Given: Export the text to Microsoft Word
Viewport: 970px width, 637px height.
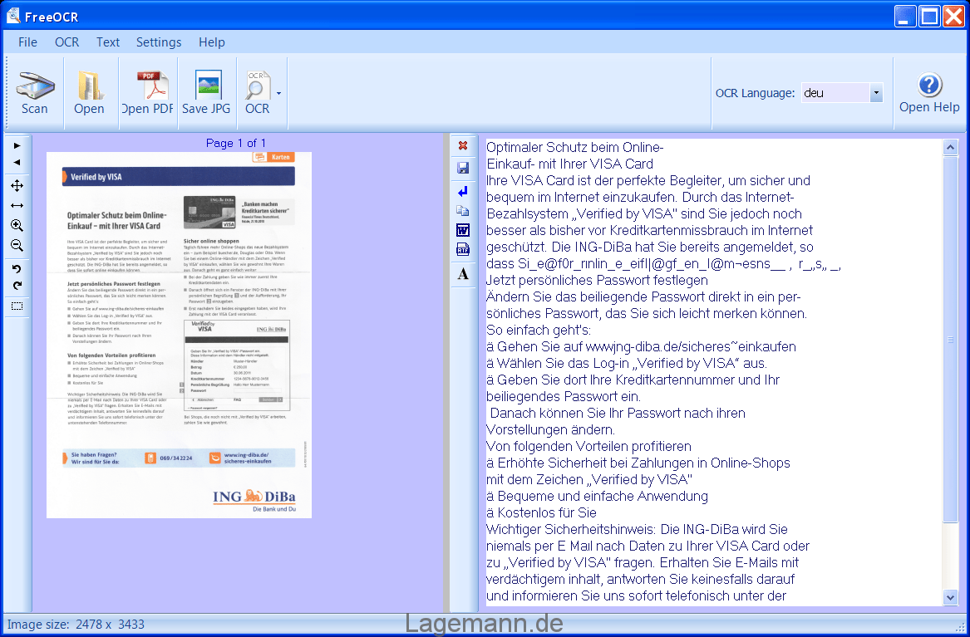Looking at the screenshot, I should point(463,230).
